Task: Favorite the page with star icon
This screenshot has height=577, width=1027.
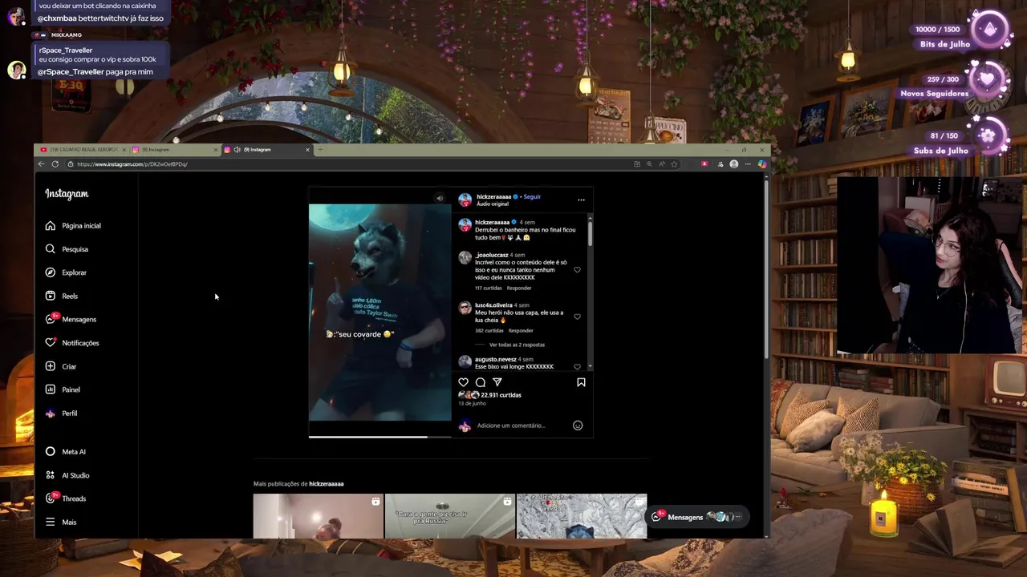Action: pyautogui.click(x=674, y=164)
